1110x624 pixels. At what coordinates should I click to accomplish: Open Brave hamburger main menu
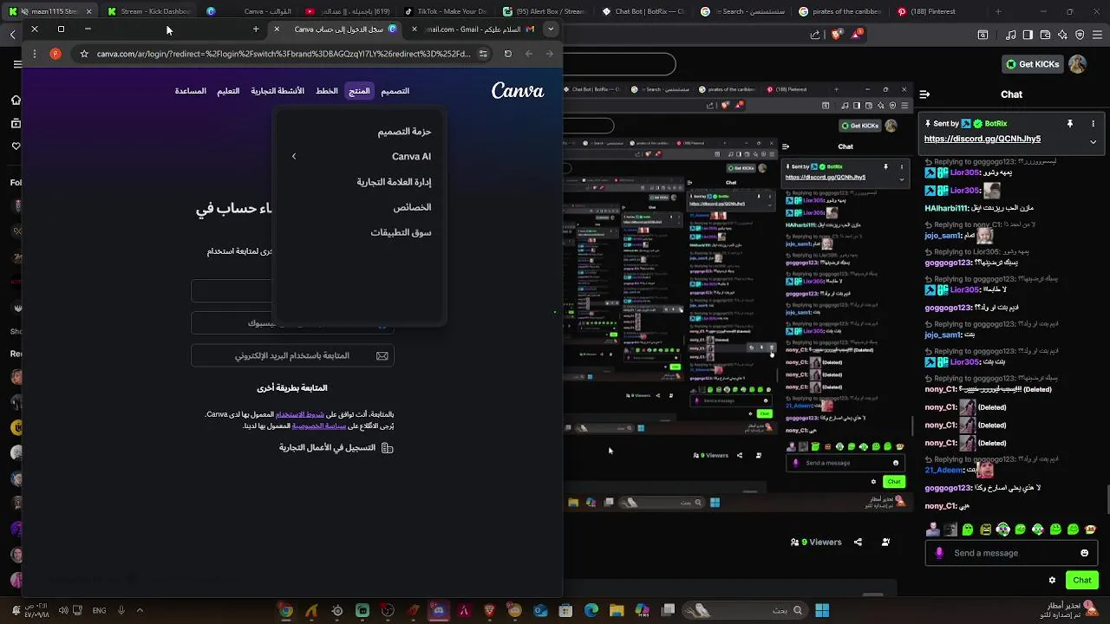click(1098, 35)
